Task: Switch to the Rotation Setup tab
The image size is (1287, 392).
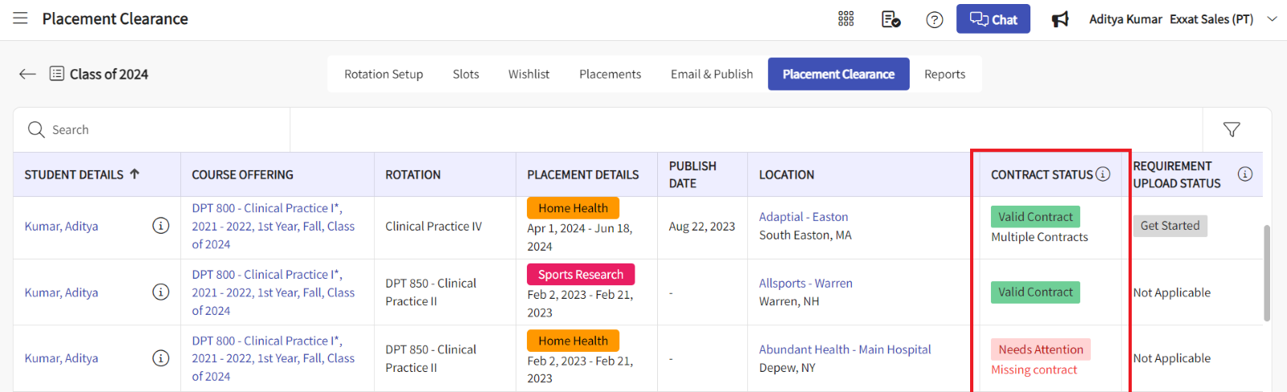Action: click(384, 74)
